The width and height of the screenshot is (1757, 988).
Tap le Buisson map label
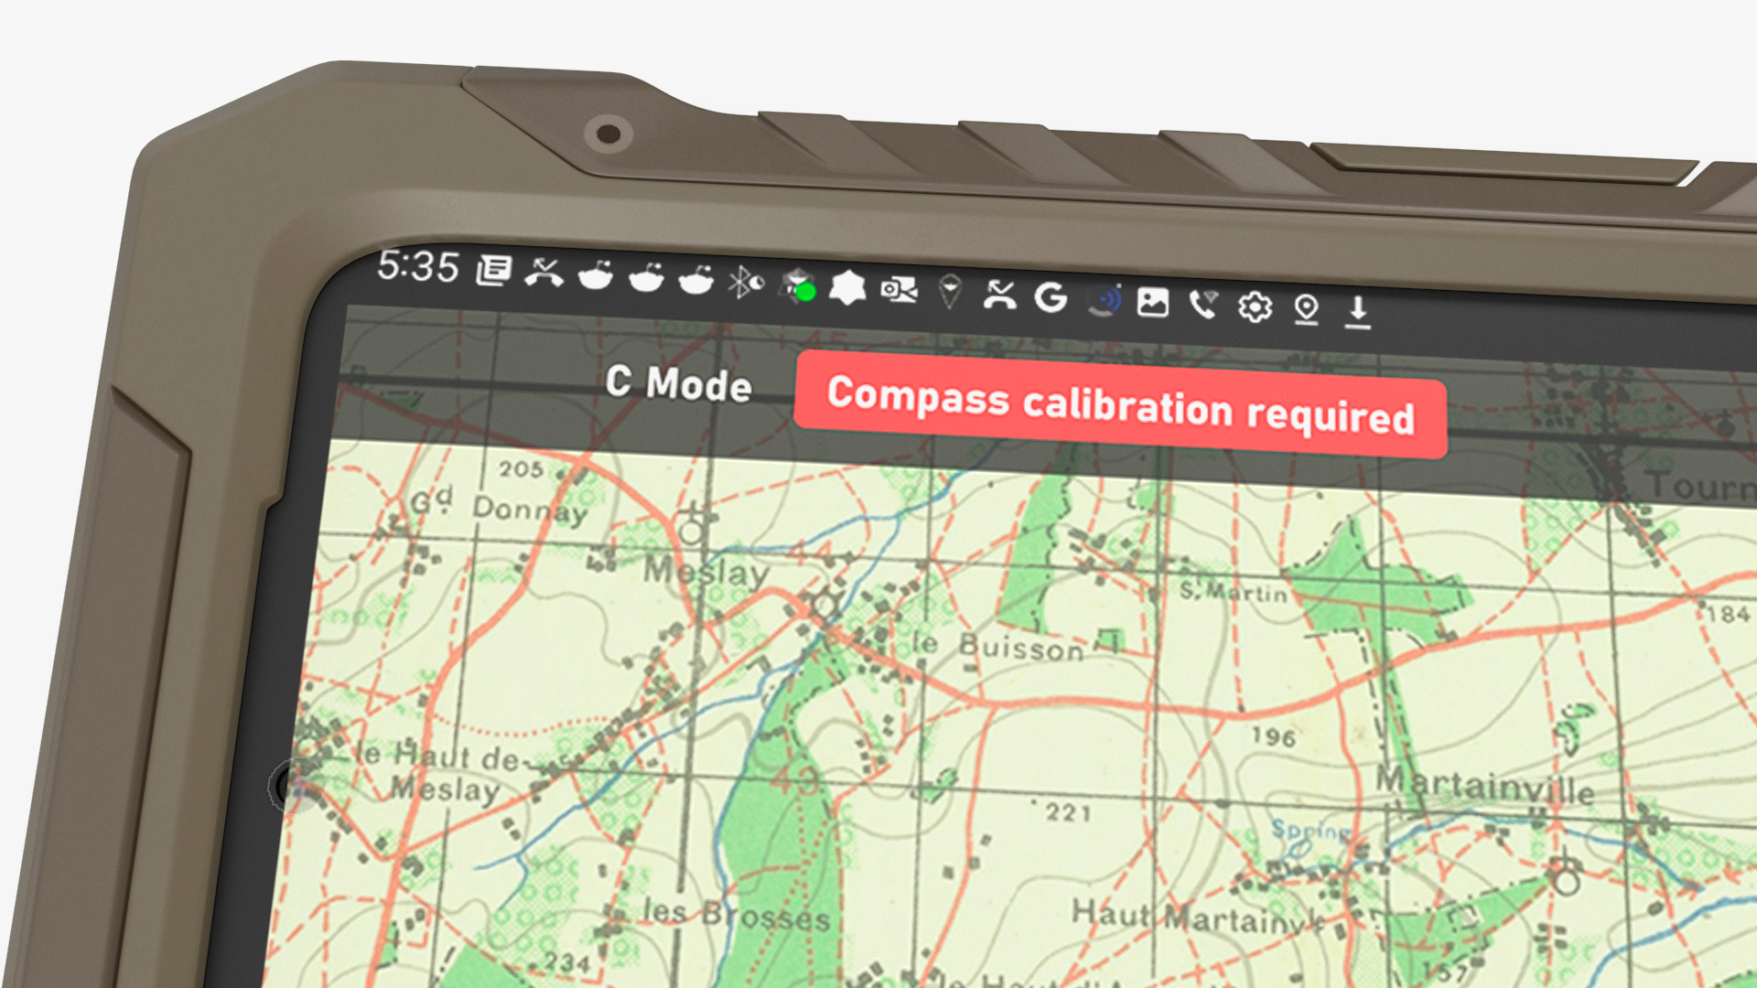(998, 647)
